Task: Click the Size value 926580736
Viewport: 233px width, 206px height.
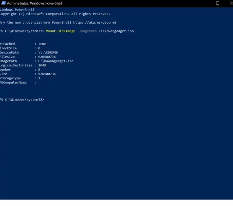Action: [x=47, y=74]
